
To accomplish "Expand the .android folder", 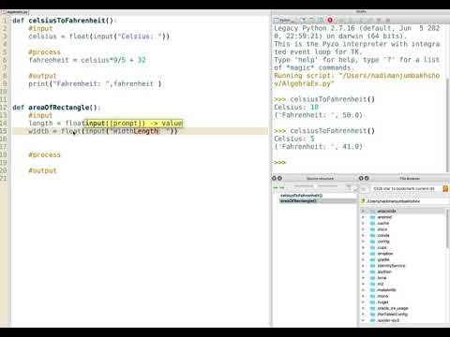I will [363, 217].
